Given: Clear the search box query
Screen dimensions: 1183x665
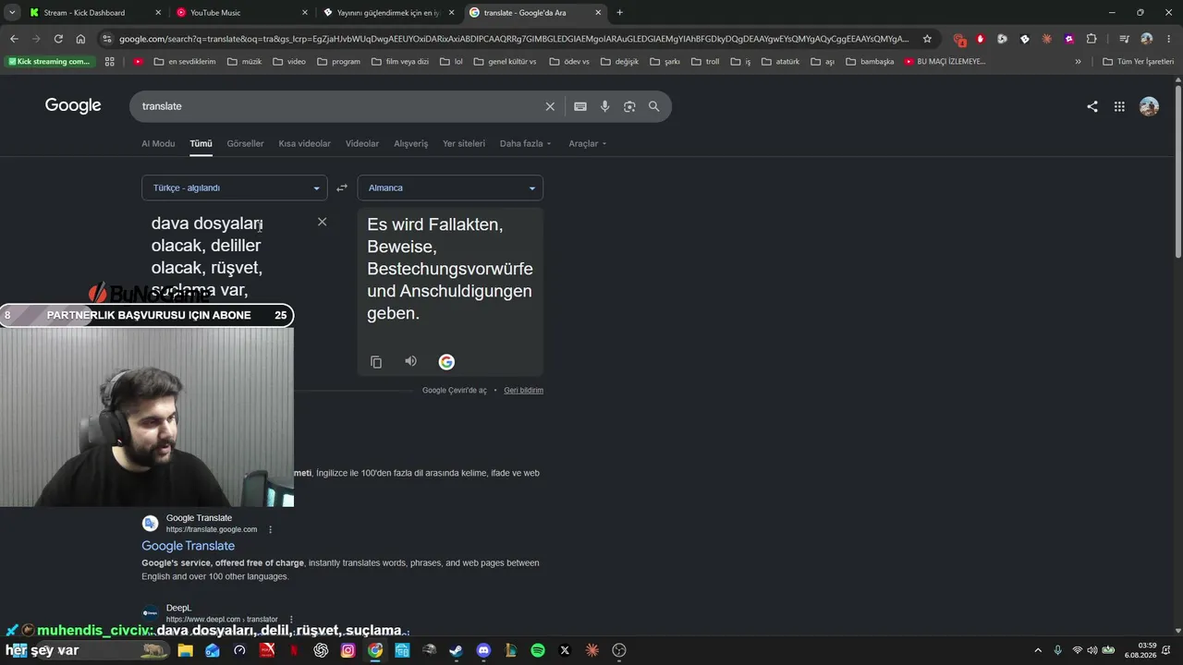Looking at the screenshot, I should [550, 106].
